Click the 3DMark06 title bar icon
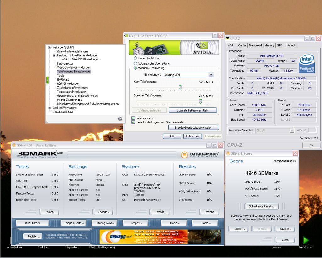The width and height of the screenshot is (322, 258). click(x=14, y=145)
